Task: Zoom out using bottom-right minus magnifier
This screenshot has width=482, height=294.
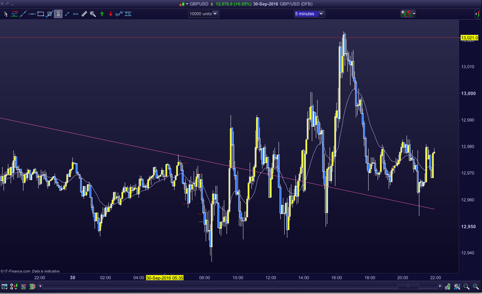Action: 467,287
